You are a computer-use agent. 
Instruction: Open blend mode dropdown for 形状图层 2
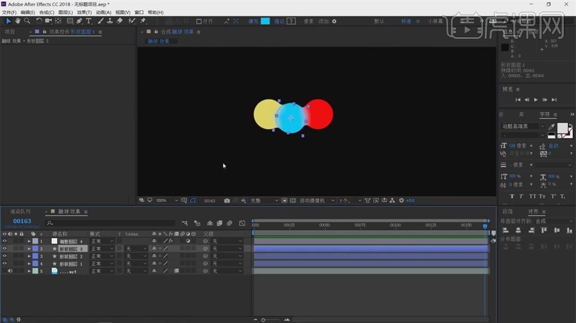point(102,256)
